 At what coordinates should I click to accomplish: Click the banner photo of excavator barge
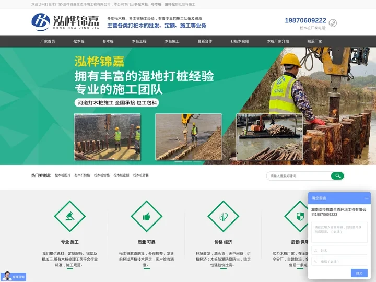[269, 137]
